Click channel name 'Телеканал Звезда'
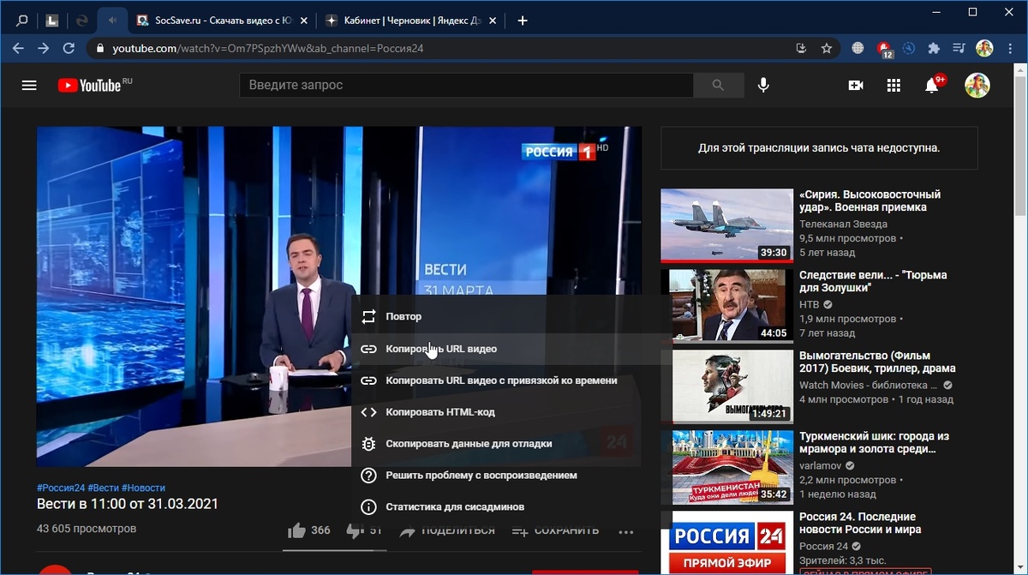Image resolution: width=1028 pixels, height=575 pixels. pyautogui.click(x=842, y=223)
